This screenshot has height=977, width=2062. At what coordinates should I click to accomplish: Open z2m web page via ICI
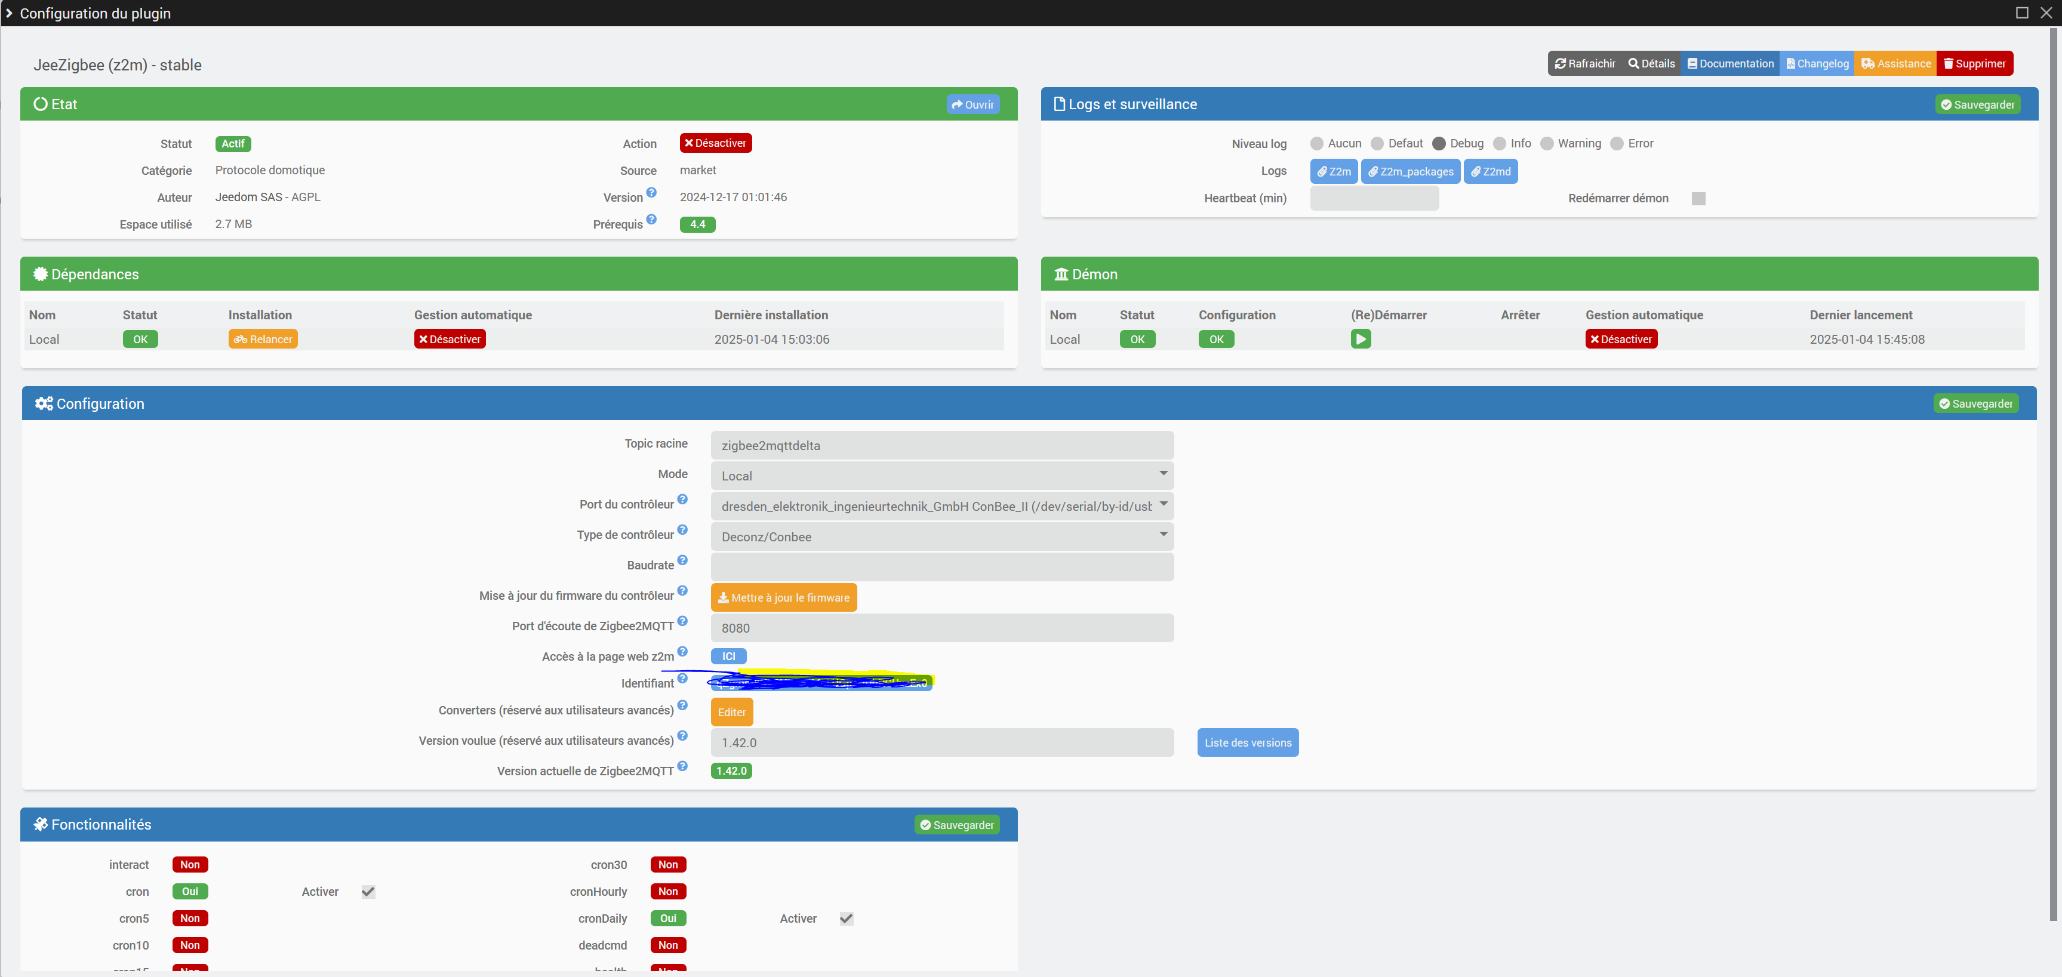728,656
